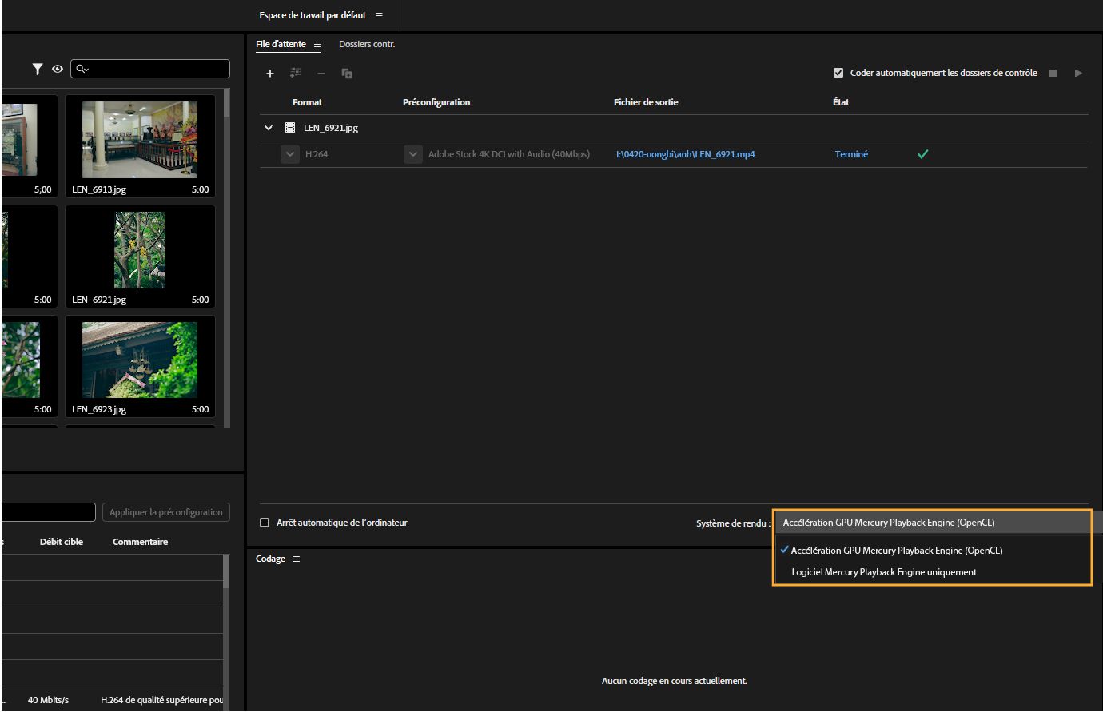
Task: Click the Appliquer la préconfiguration button
Action: click(x=165, y=511)
